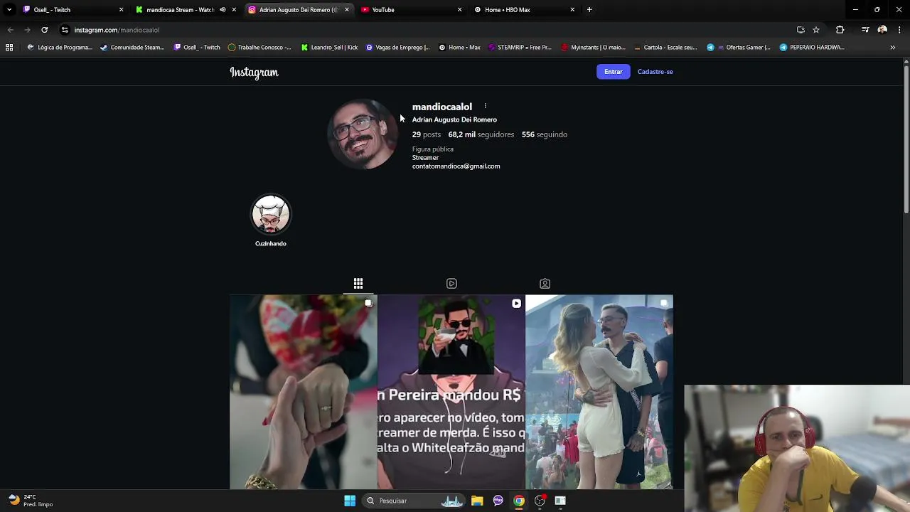
Task: Open the apps grid in bookmarks bar
Action: (9, 48)
